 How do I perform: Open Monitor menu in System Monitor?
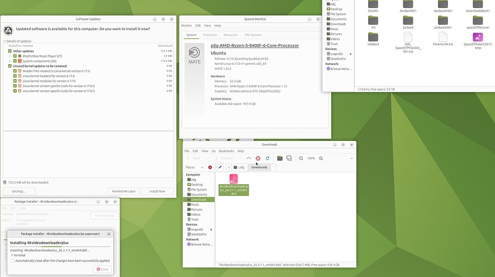pyautogui.click(x=186, y=25)
